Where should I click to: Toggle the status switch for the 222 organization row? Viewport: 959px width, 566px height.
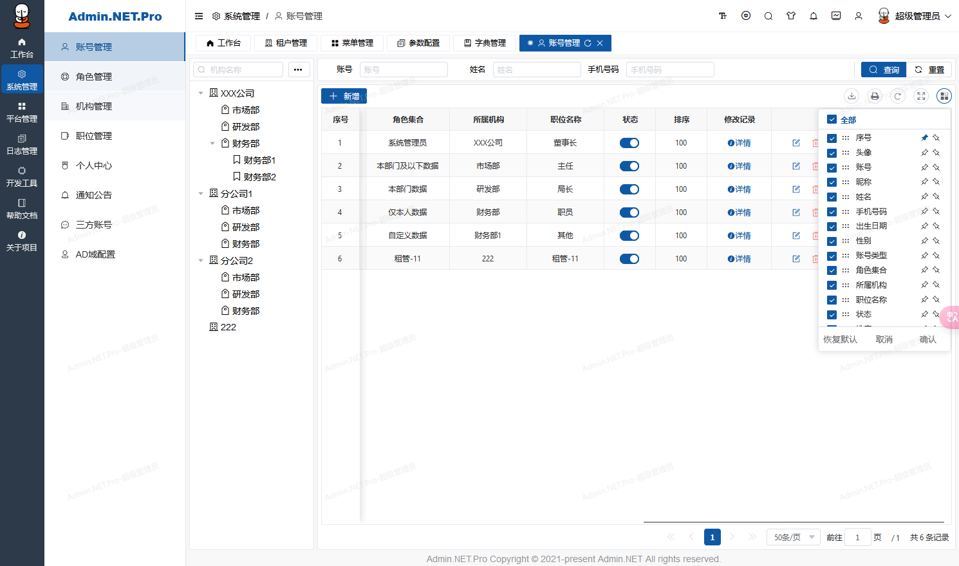[629, 259]
